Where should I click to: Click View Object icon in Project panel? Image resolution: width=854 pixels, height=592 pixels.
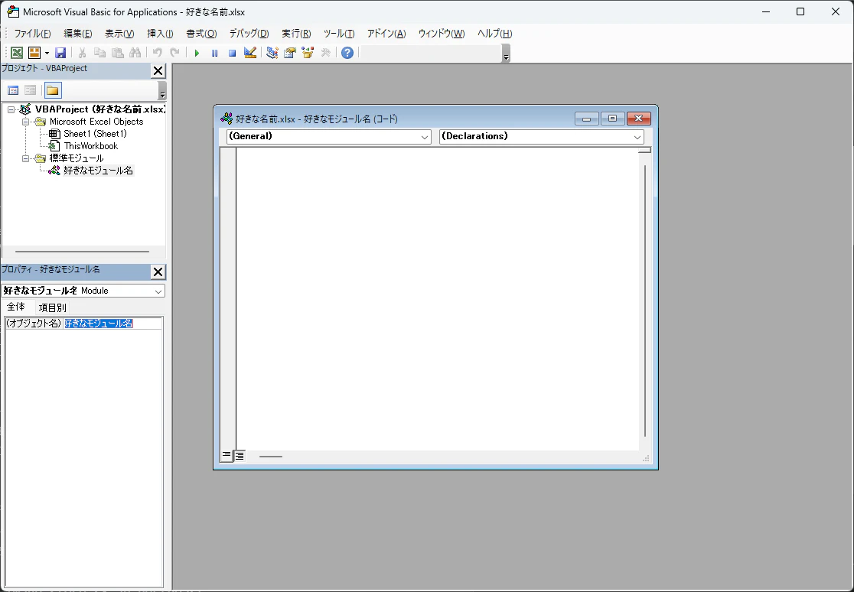31,90
